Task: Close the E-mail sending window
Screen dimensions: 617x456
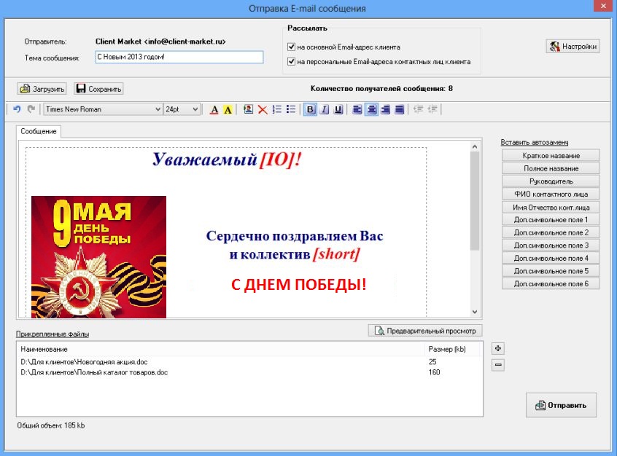Action: tap(604, 6)
